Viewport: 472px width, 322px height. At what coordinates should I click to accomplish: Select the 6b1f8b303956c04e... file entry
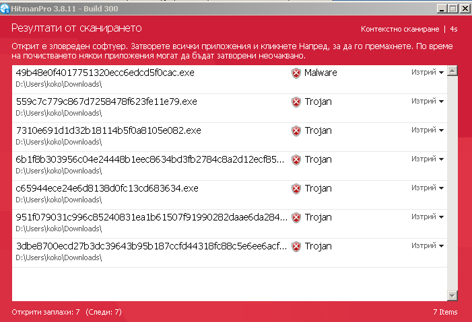coord(230,166)
